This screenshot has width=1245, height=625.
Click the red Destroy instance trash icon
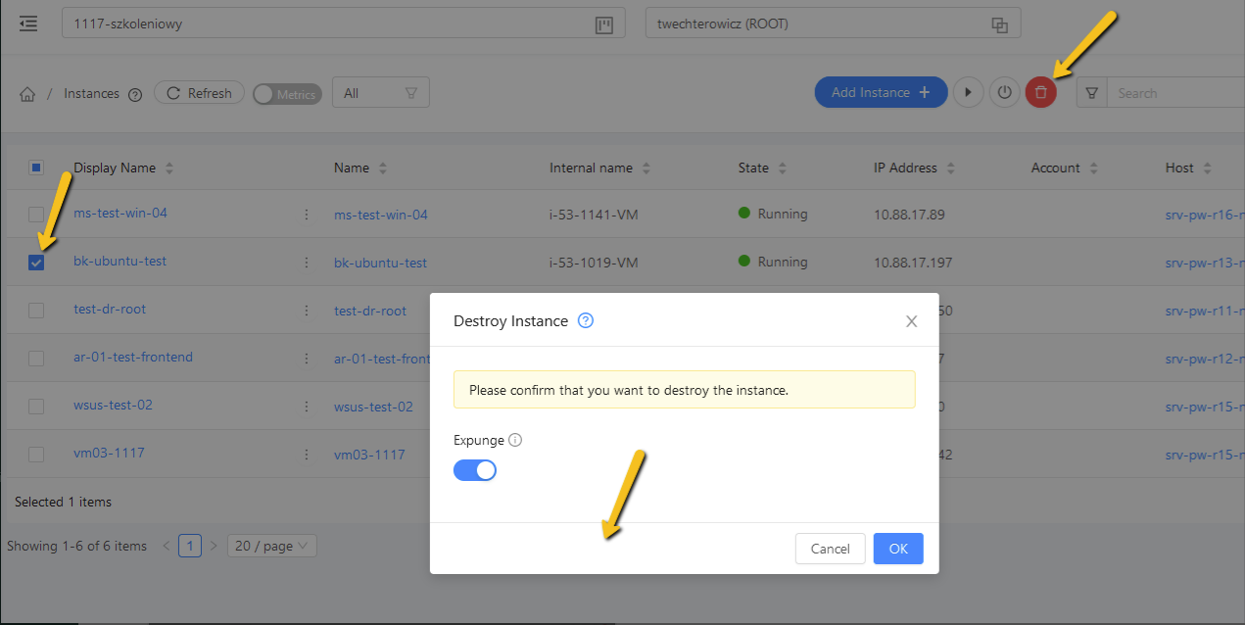1040,91
